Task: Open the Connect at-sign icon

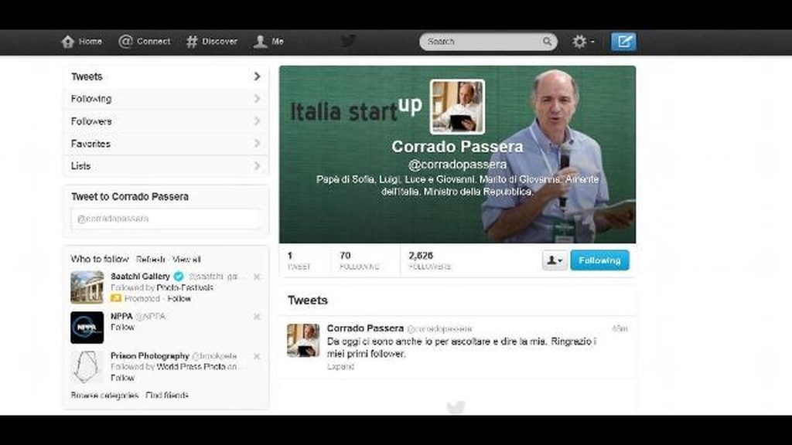Action: point(125,42)
